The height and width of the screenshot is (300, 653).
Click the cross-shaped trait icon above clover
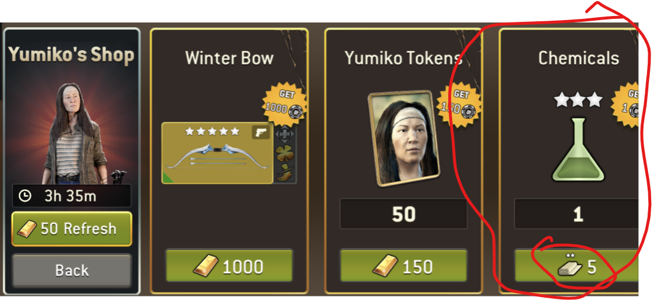point(286,134)
